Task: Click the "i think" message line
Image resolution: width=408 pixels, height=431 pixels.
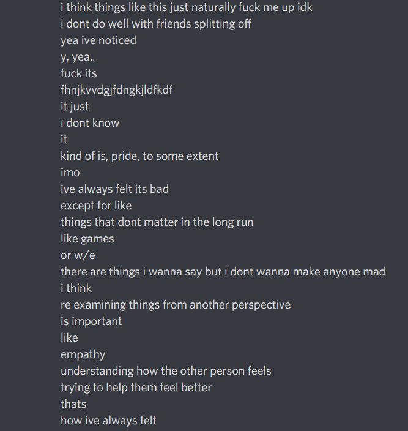Action: tap(76, 288)
